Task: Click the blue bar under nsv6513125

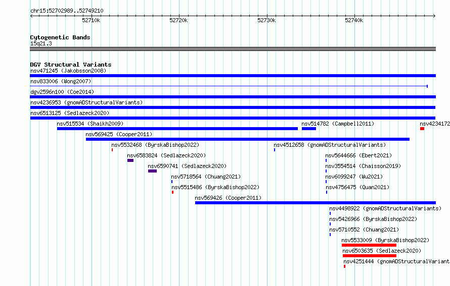Action: [x=233, y=118]
